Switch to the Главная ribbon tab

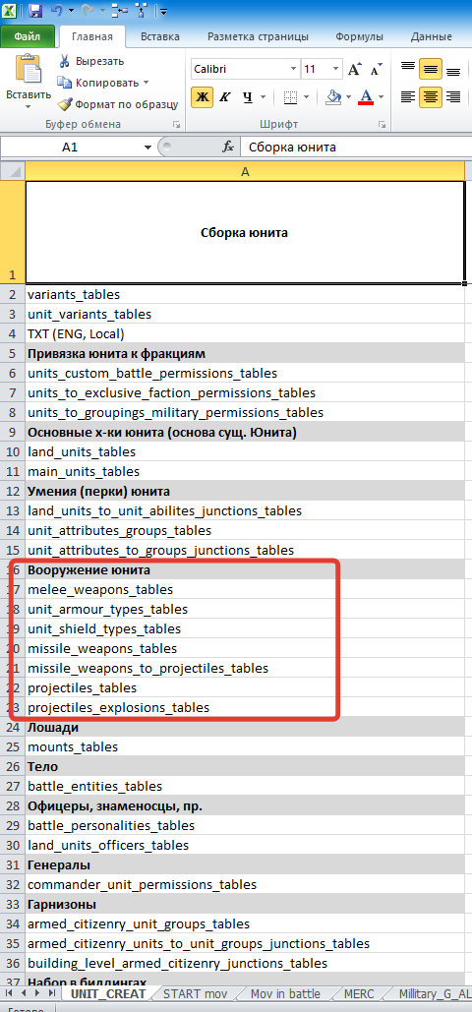pos(92,36)
